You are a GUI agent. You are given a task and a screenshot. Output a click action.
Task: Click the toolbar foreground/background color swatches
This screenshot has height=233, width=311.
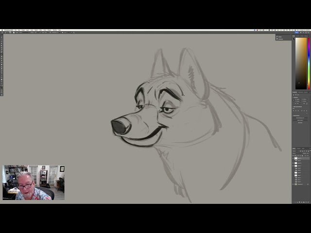click(x=1, y=87)
